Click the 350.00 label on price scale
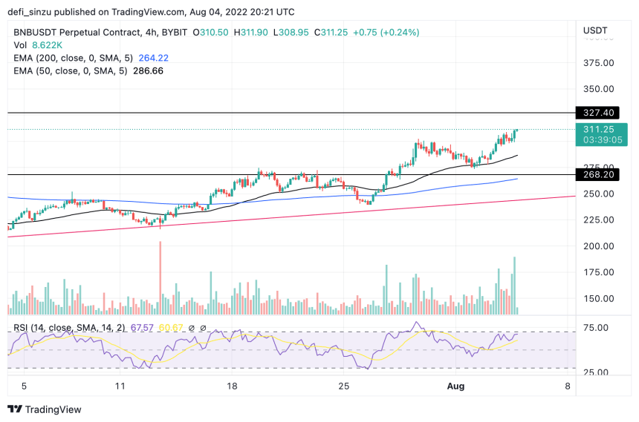This screenshot has height=422, width=639. 598,89
